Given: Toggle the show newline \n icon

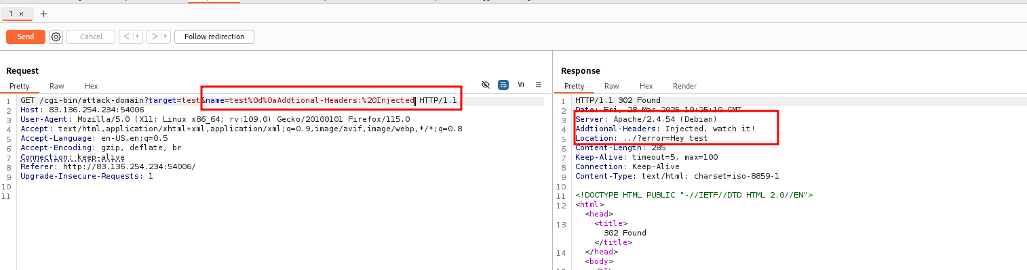Looking at the screenshot, I should (x=521, y=85).
